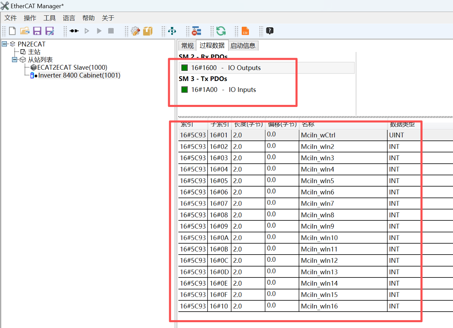Image resolution: width=453 pixels, height=328 pixels.
Task: Open the 文件 menu
Action: (11, 18)
